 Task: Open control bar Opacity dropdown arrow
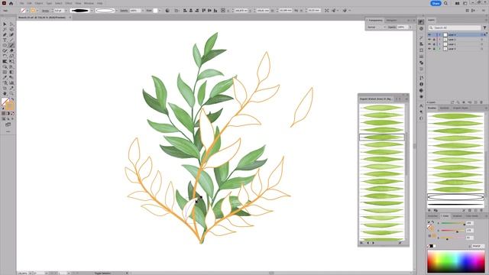pyautogui.click(x=143, y=11)
